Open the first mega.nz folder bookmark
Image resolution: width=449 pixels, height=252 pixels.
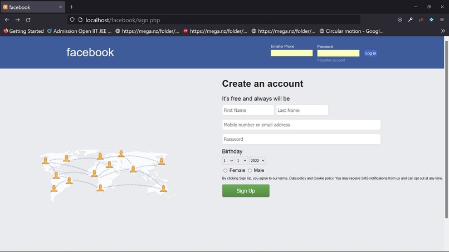(x=147, y=31)
